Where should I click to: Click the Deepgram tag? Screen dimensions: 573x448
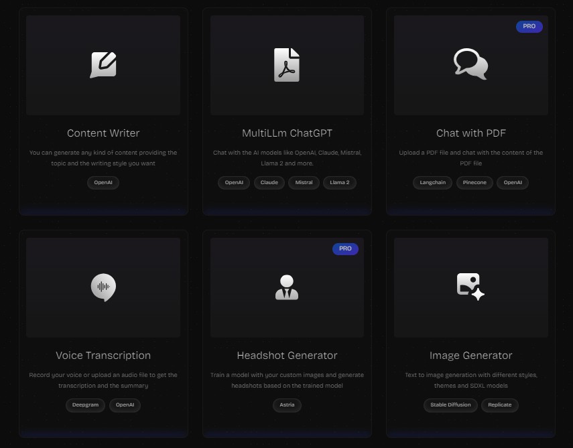point(86,405)
